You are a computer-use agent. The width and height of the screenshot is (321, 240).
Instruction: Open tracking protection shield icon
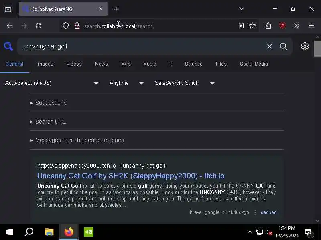tap(66, 26)
